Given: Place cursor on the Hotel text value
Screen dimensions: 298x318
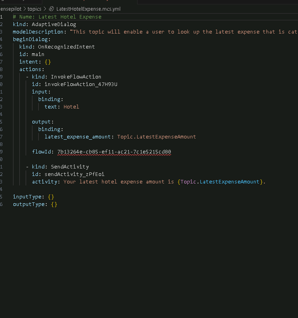Looking at the screenshot, I should point(71,107).
